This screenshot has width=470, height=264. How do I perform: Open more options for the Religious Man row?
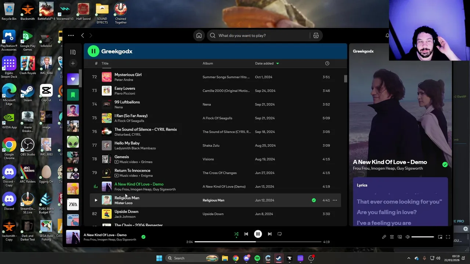335,200
